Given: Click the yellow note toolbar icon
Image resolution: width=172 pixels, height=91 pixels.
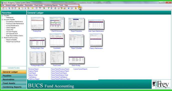Looking at the screenshot, I should tap(33, 8).
